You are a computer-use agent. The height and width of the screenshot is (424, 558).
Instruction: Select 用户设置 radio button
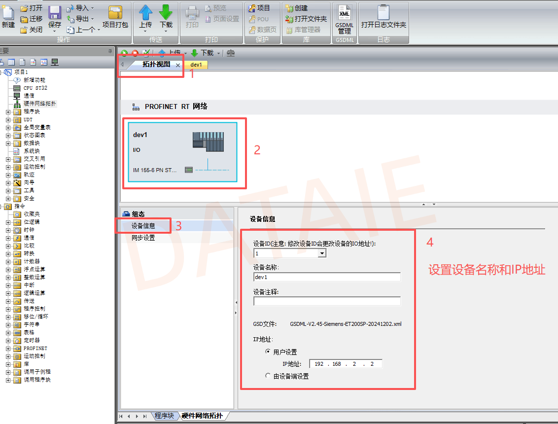click(268, 352)
